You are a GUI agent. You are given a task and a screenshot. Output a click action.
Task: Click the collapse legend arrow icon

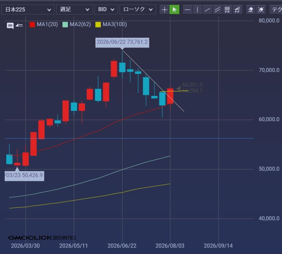pyautogui.click(x=19, y=25)
